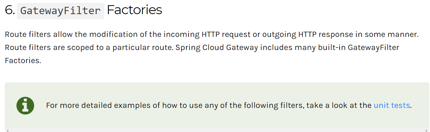Click the phrase Spring Cloud Gateway

tap(217, 48)
